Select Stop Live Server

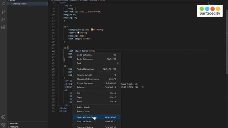point(97,122)
